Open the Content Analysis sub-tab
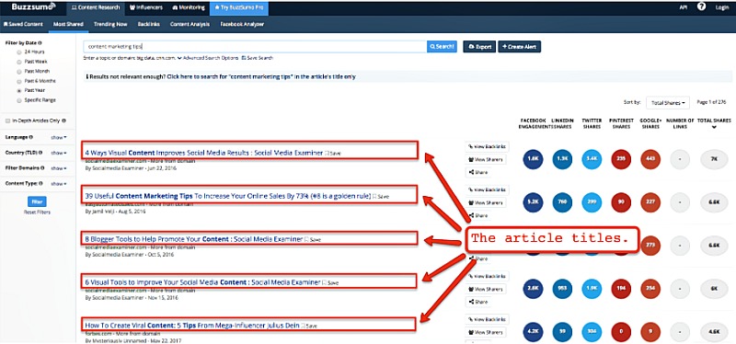 [190, 24]
